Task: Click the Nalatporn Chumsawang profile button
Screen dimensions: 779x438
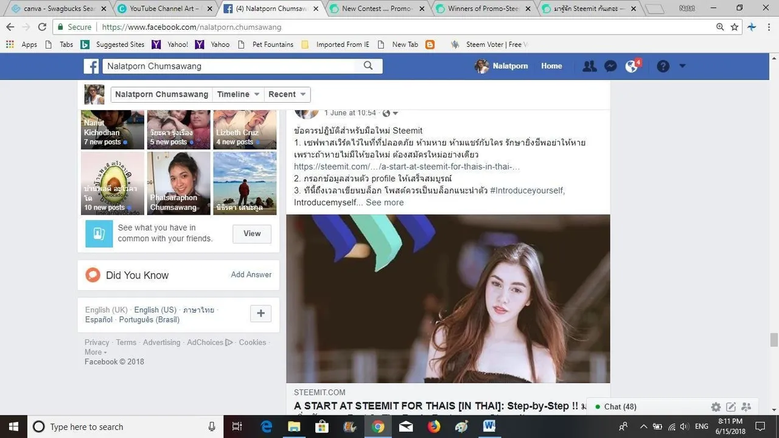Action: click(161, 94)
